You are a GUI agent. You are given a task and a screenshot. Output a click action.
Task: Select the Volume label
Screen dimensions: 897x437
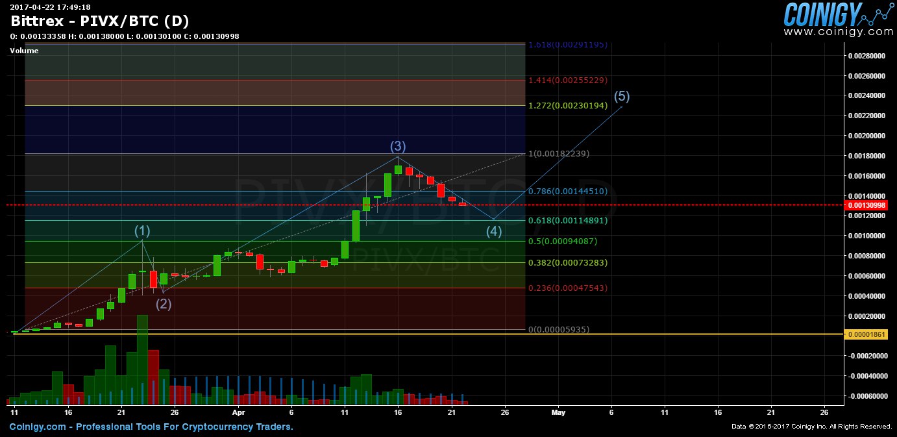coord(24,51)
